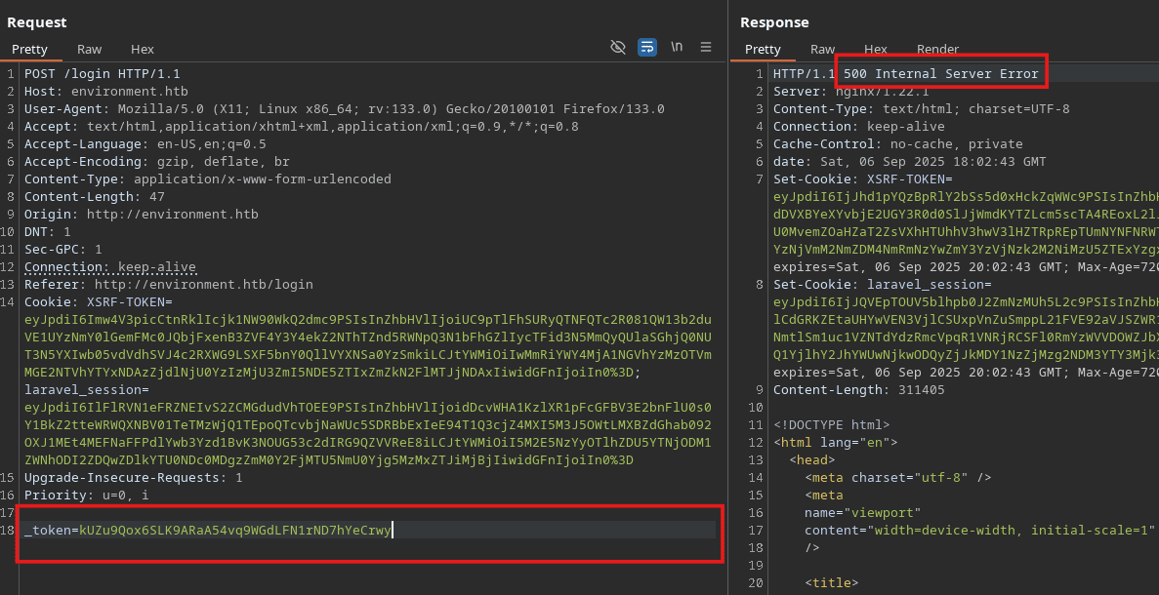
Task: Select the Response Pretty tab
Action: (763, 49)
